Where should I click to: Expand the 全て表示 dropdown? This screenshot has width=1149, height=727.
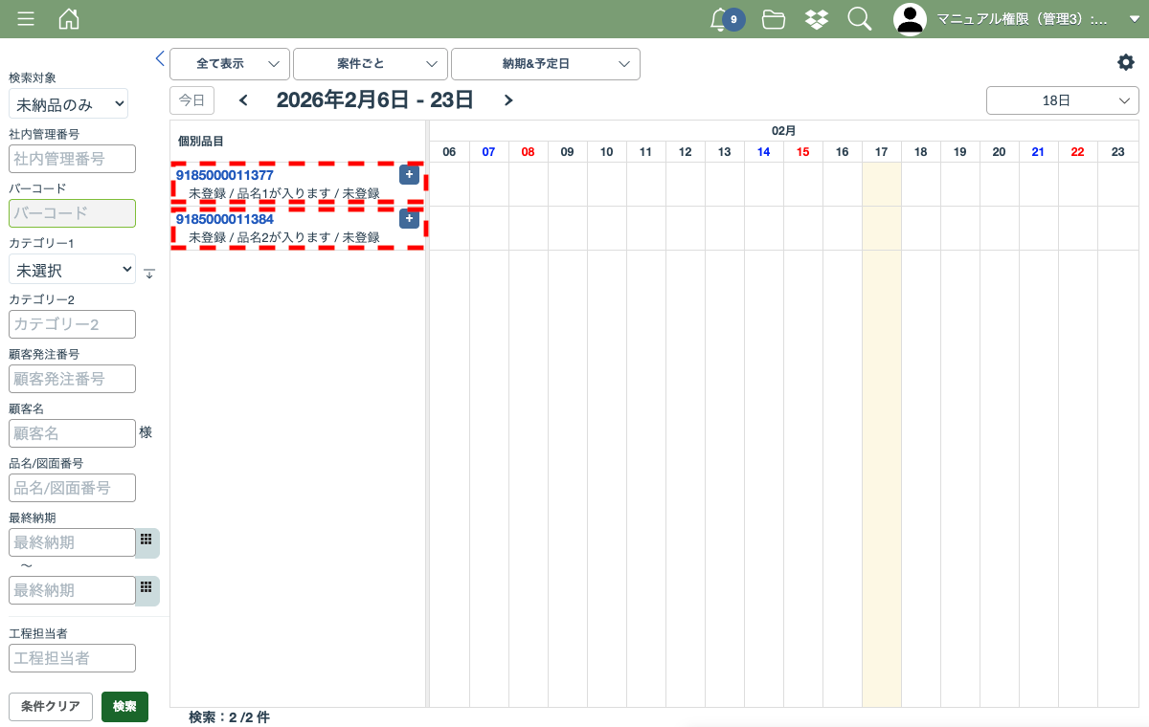[x=230, y=64]
